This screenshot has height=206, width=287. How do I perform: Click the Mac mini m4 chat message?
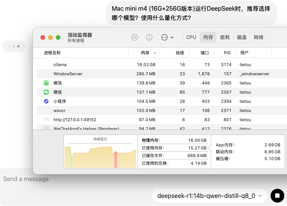pyautogui.click(x=191, y=13)
